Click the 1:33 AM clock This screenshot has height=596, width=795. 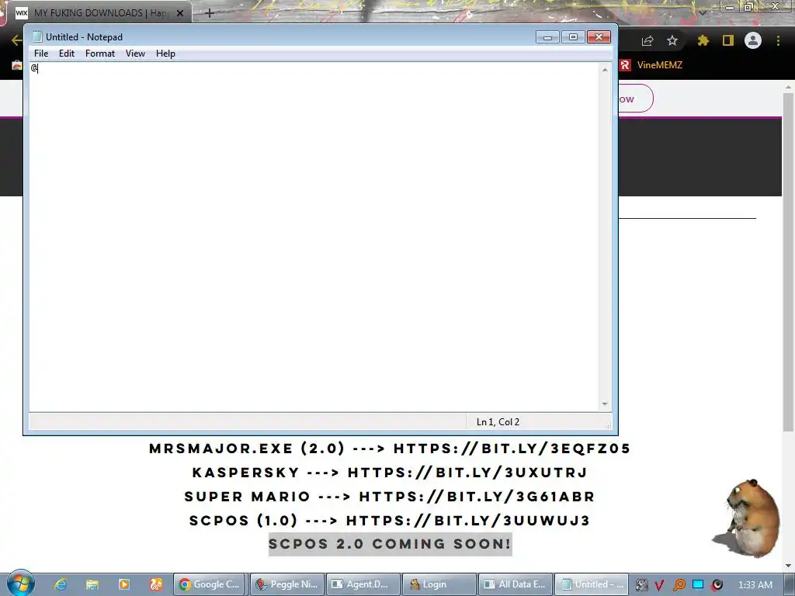point(755,584)
